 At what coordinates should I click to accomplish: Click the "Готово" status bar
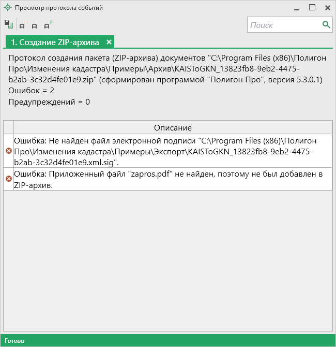(x=16, y=341)
